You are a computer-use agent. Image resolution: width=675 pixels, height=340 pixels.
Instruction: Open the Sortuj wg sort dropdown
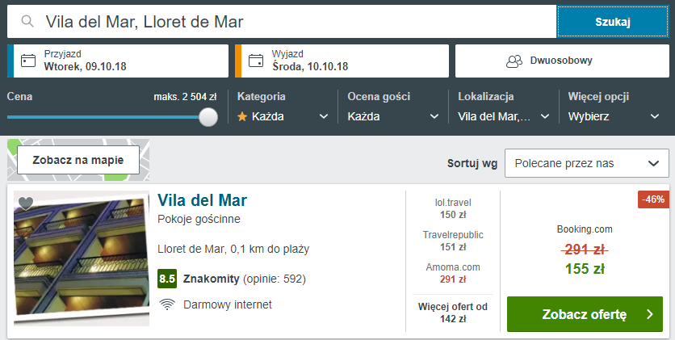click(x=586, y=163)
